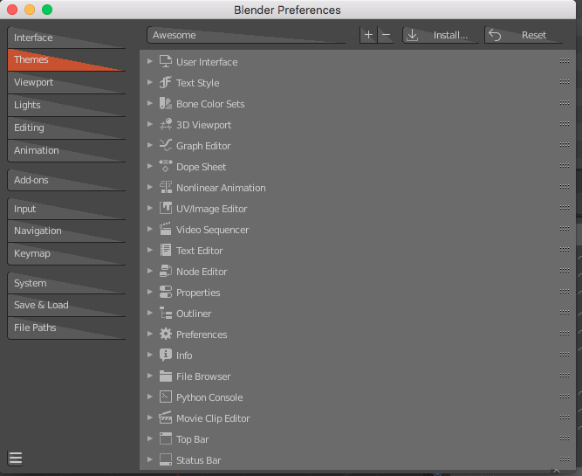Click the Bone Color Sets icon
The height and width of the screenshot is (476, 582).
pyautogui.click(x=166, y=103)
